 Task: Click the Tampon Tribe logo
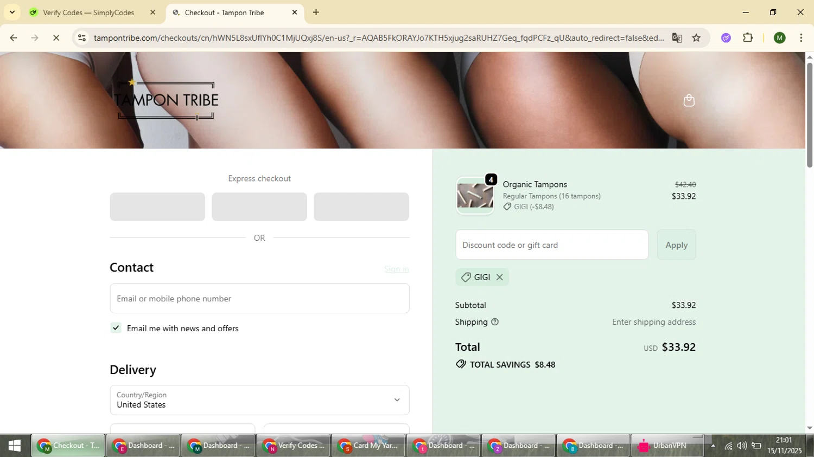click(166, 100)
